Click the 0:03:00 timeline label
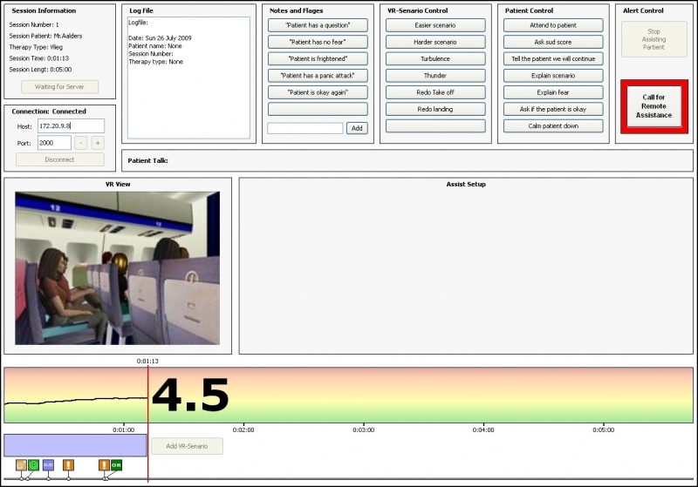This screenshot has height=487, width=698. pyautogui.click(x=363, y=430)
